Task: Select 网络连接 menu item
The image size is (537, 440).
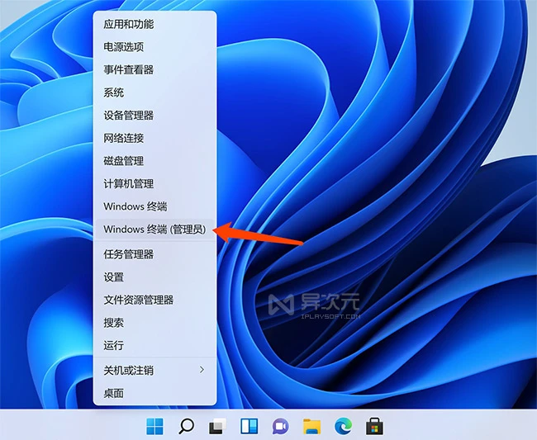Action: tap(154, 138)
